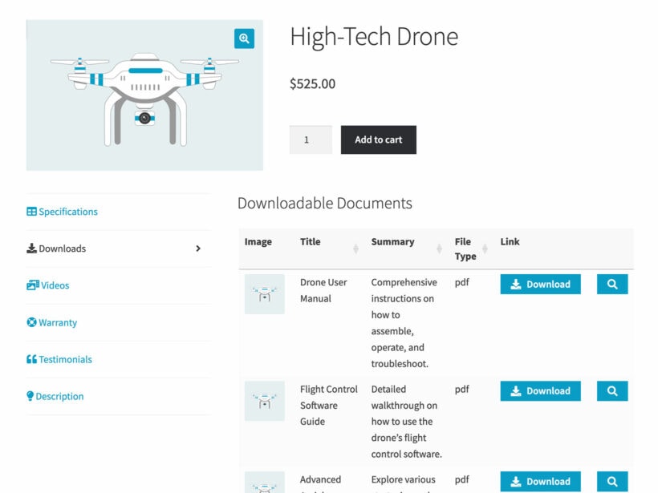Download the Flight Control Software Guide
Image resolution: width=658 pixels, height=493 pixels.
pyautogui.click(x=540, y=390)
